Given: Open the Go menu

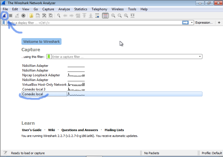Looking at the screenshot, I should pyautogui.click(x=36, y=9).
